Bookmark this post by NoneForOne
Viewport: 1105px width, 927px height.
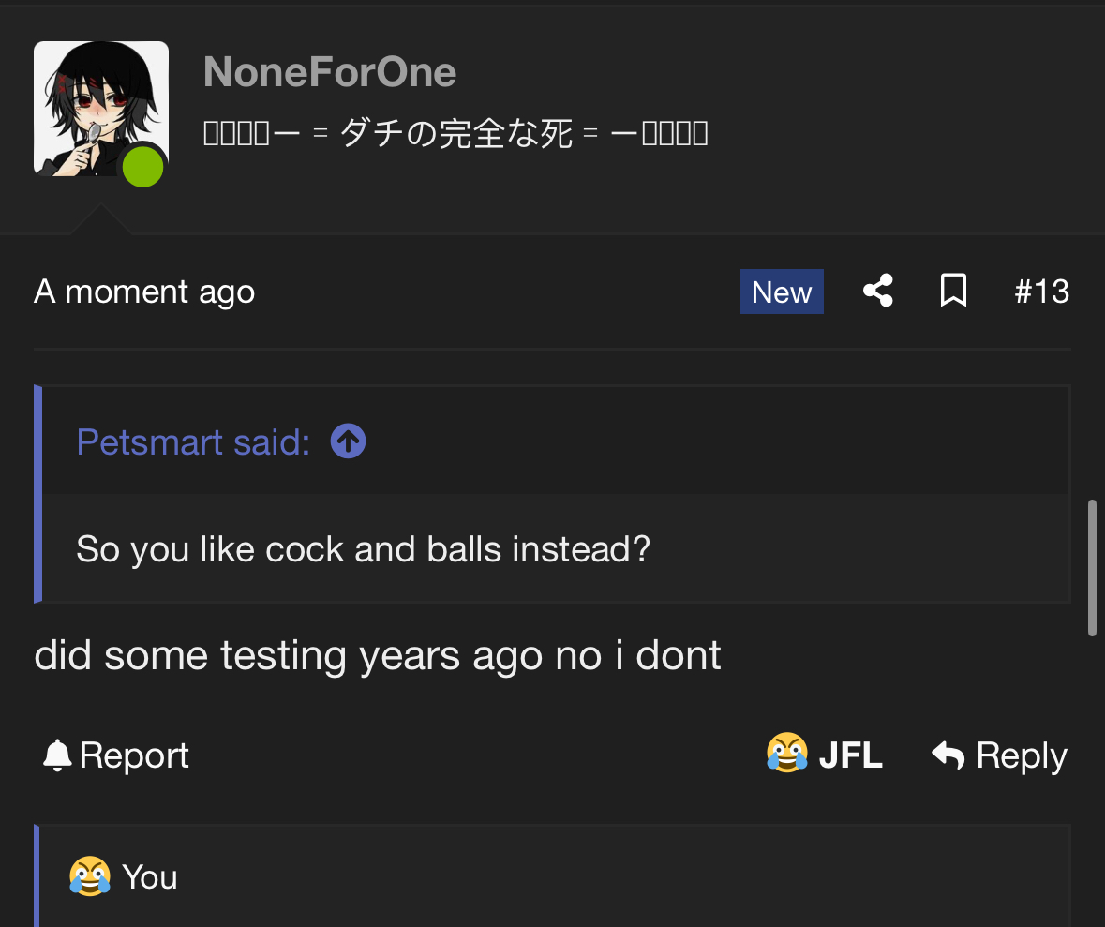[x=953, y=292]
